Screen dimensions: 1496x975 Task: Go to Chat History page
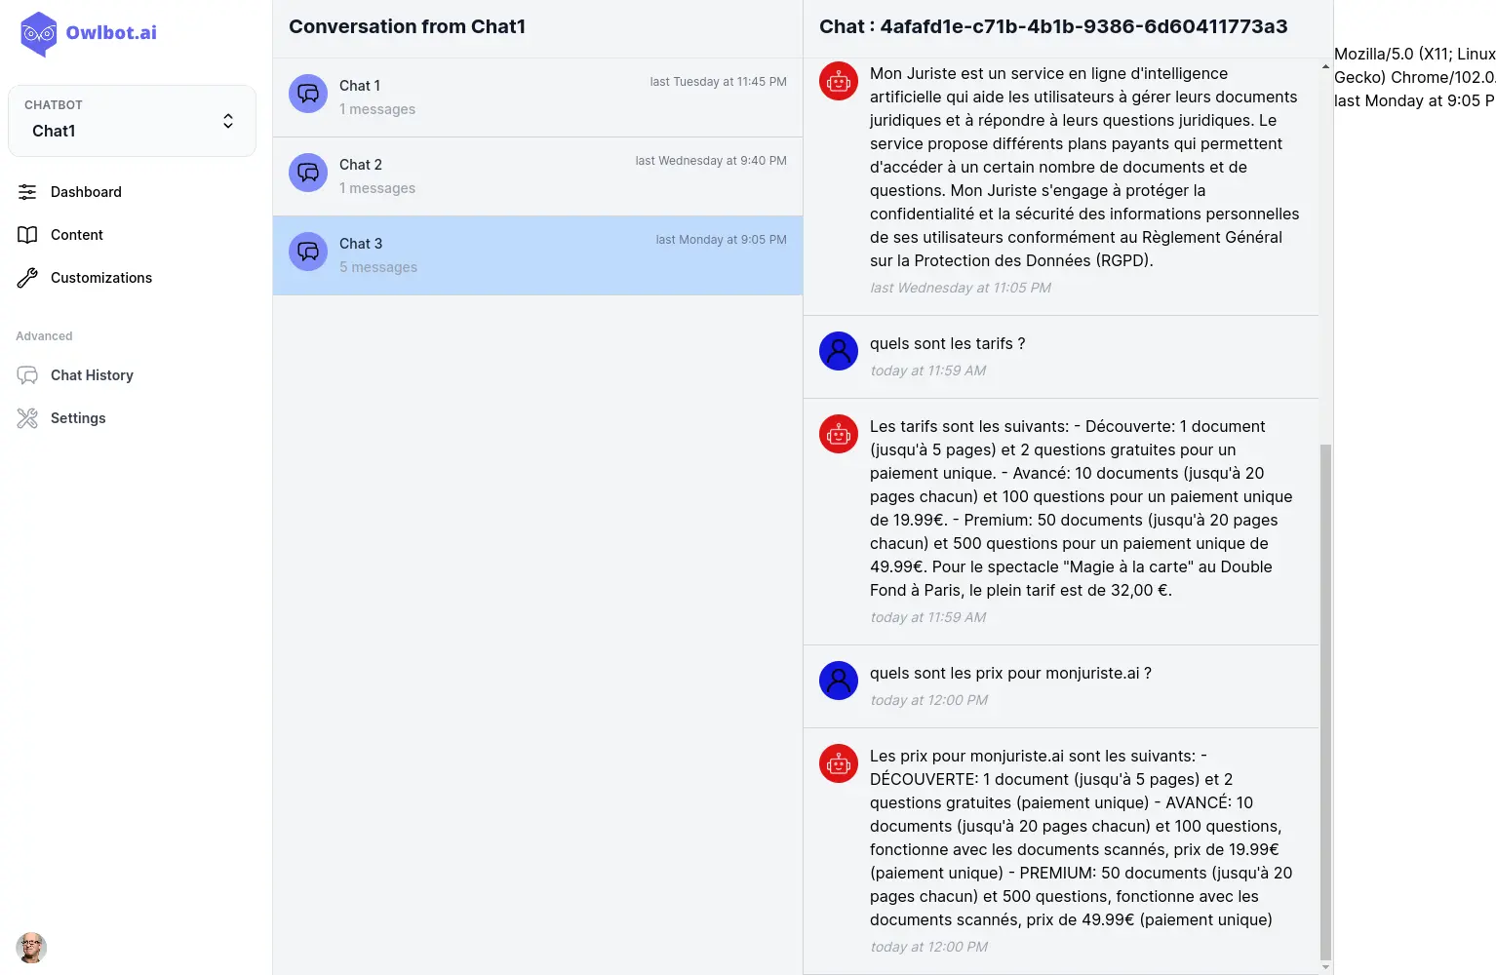pos(92,375)
